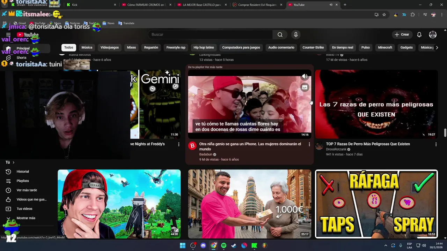Click the page vertical scrollbar thumb
Viewport: 447px width, 251px height.
point(445,133)
